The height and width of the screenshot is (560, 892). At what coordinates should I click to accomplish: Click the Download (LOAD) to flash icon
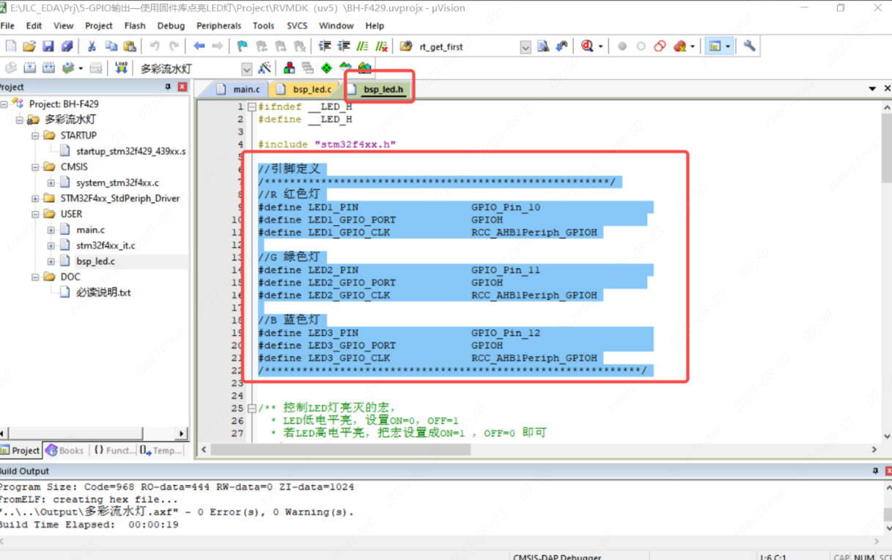122,68
